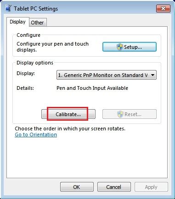Switch to the Display tab
175x199 pixels.
tap(17, 22)
